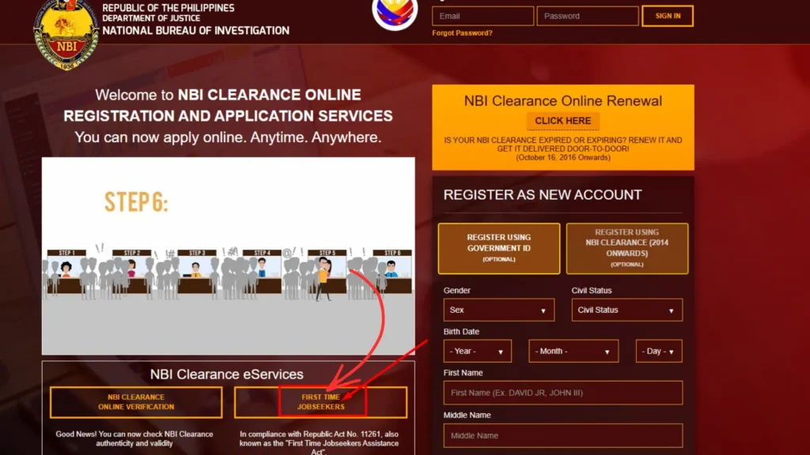
Task: Click the 'Birth Date' label
Action: point(461,332)
